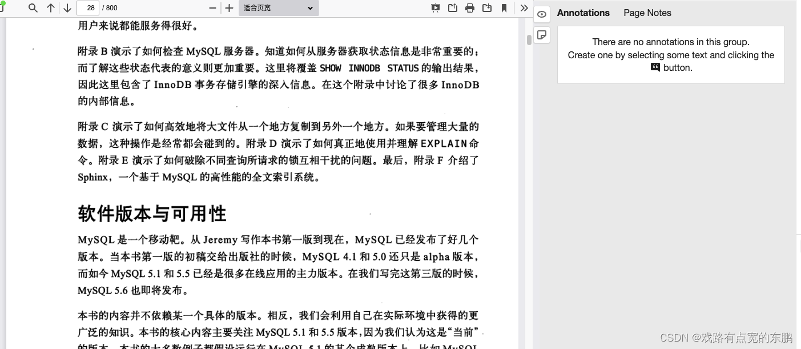Go to the previous page
801x349 pixels.
(x=50, y=7)
